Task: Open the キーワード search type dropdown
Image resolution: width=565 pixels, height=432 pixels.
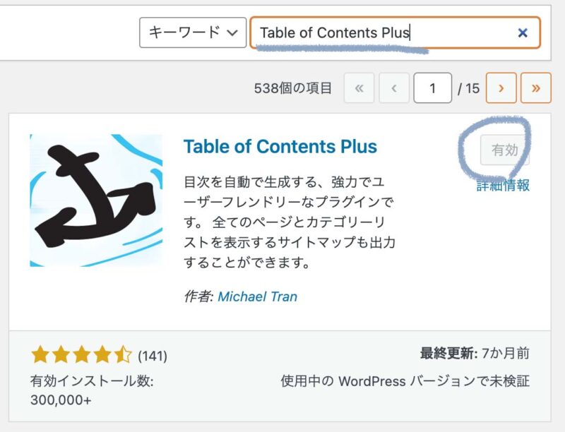Action: pos(193,32)
